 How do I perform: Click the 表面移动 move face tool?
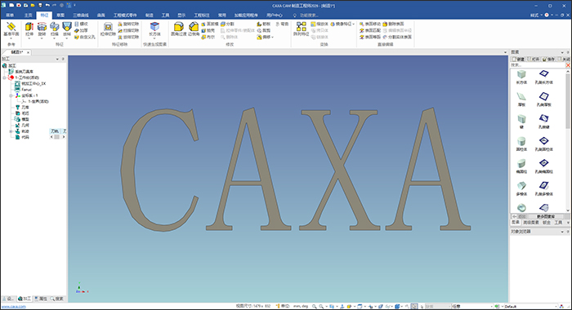[x=370, y=24]
